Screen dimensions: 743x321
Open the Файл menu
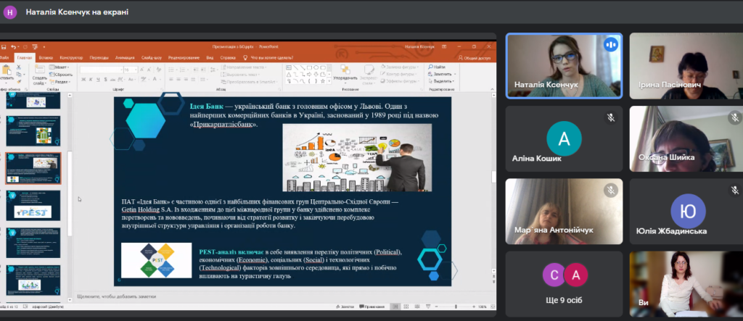[x=4, y=58]
